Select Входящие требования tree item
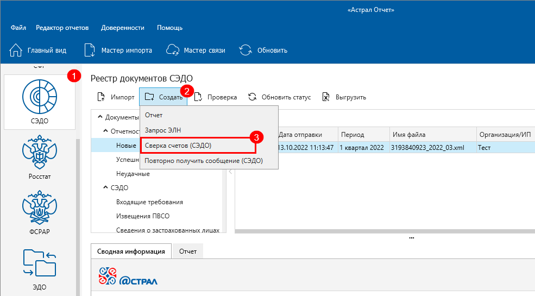The width and height of the screenshot is (535, 296). [149, 202]
